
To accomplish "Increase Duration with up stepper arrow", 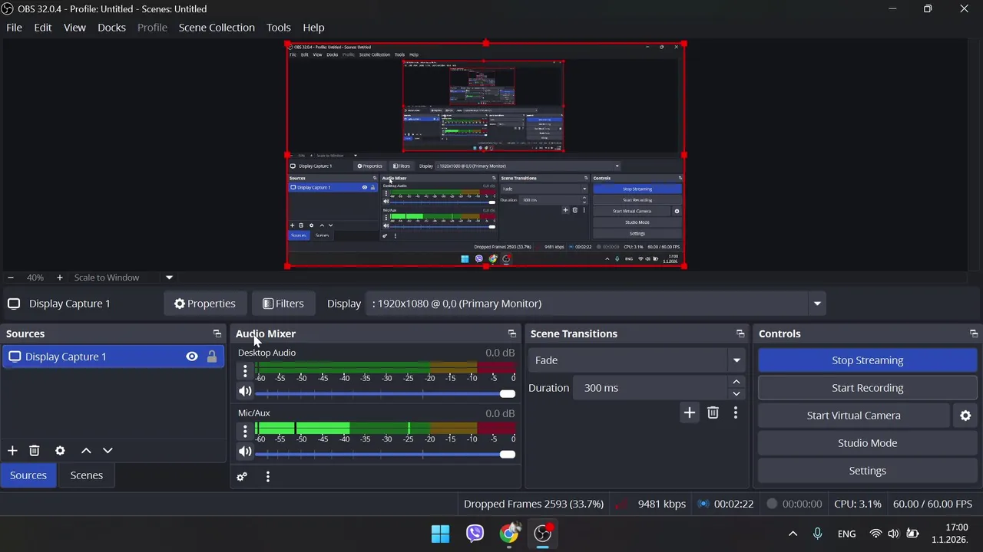I will (736, 382).
